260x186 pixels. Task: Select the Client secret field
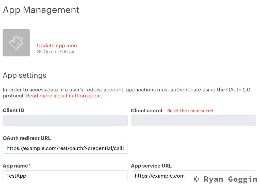(x=193, y=120)
